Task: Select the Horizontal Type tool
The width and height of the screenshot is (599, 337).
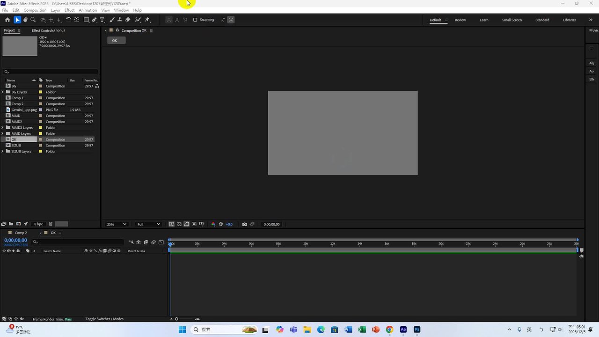Action: point(102,20)
